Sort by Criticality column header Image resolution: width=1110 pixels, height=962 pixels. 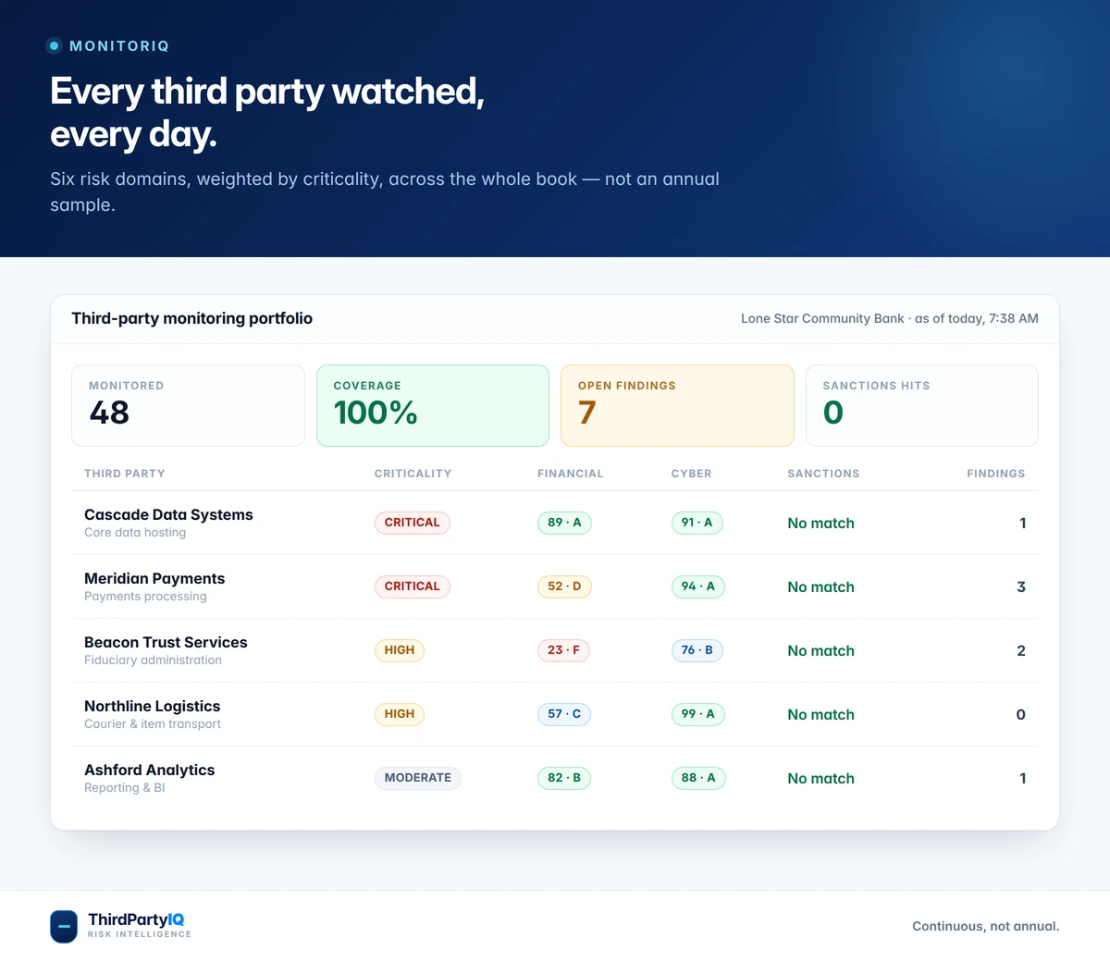pos(413,474)
